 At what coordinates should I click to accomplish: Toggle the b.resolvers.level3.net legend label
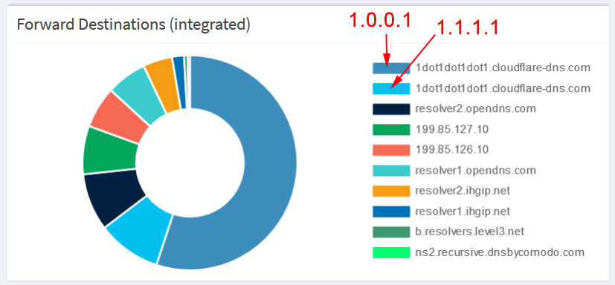tap(469, 232)
